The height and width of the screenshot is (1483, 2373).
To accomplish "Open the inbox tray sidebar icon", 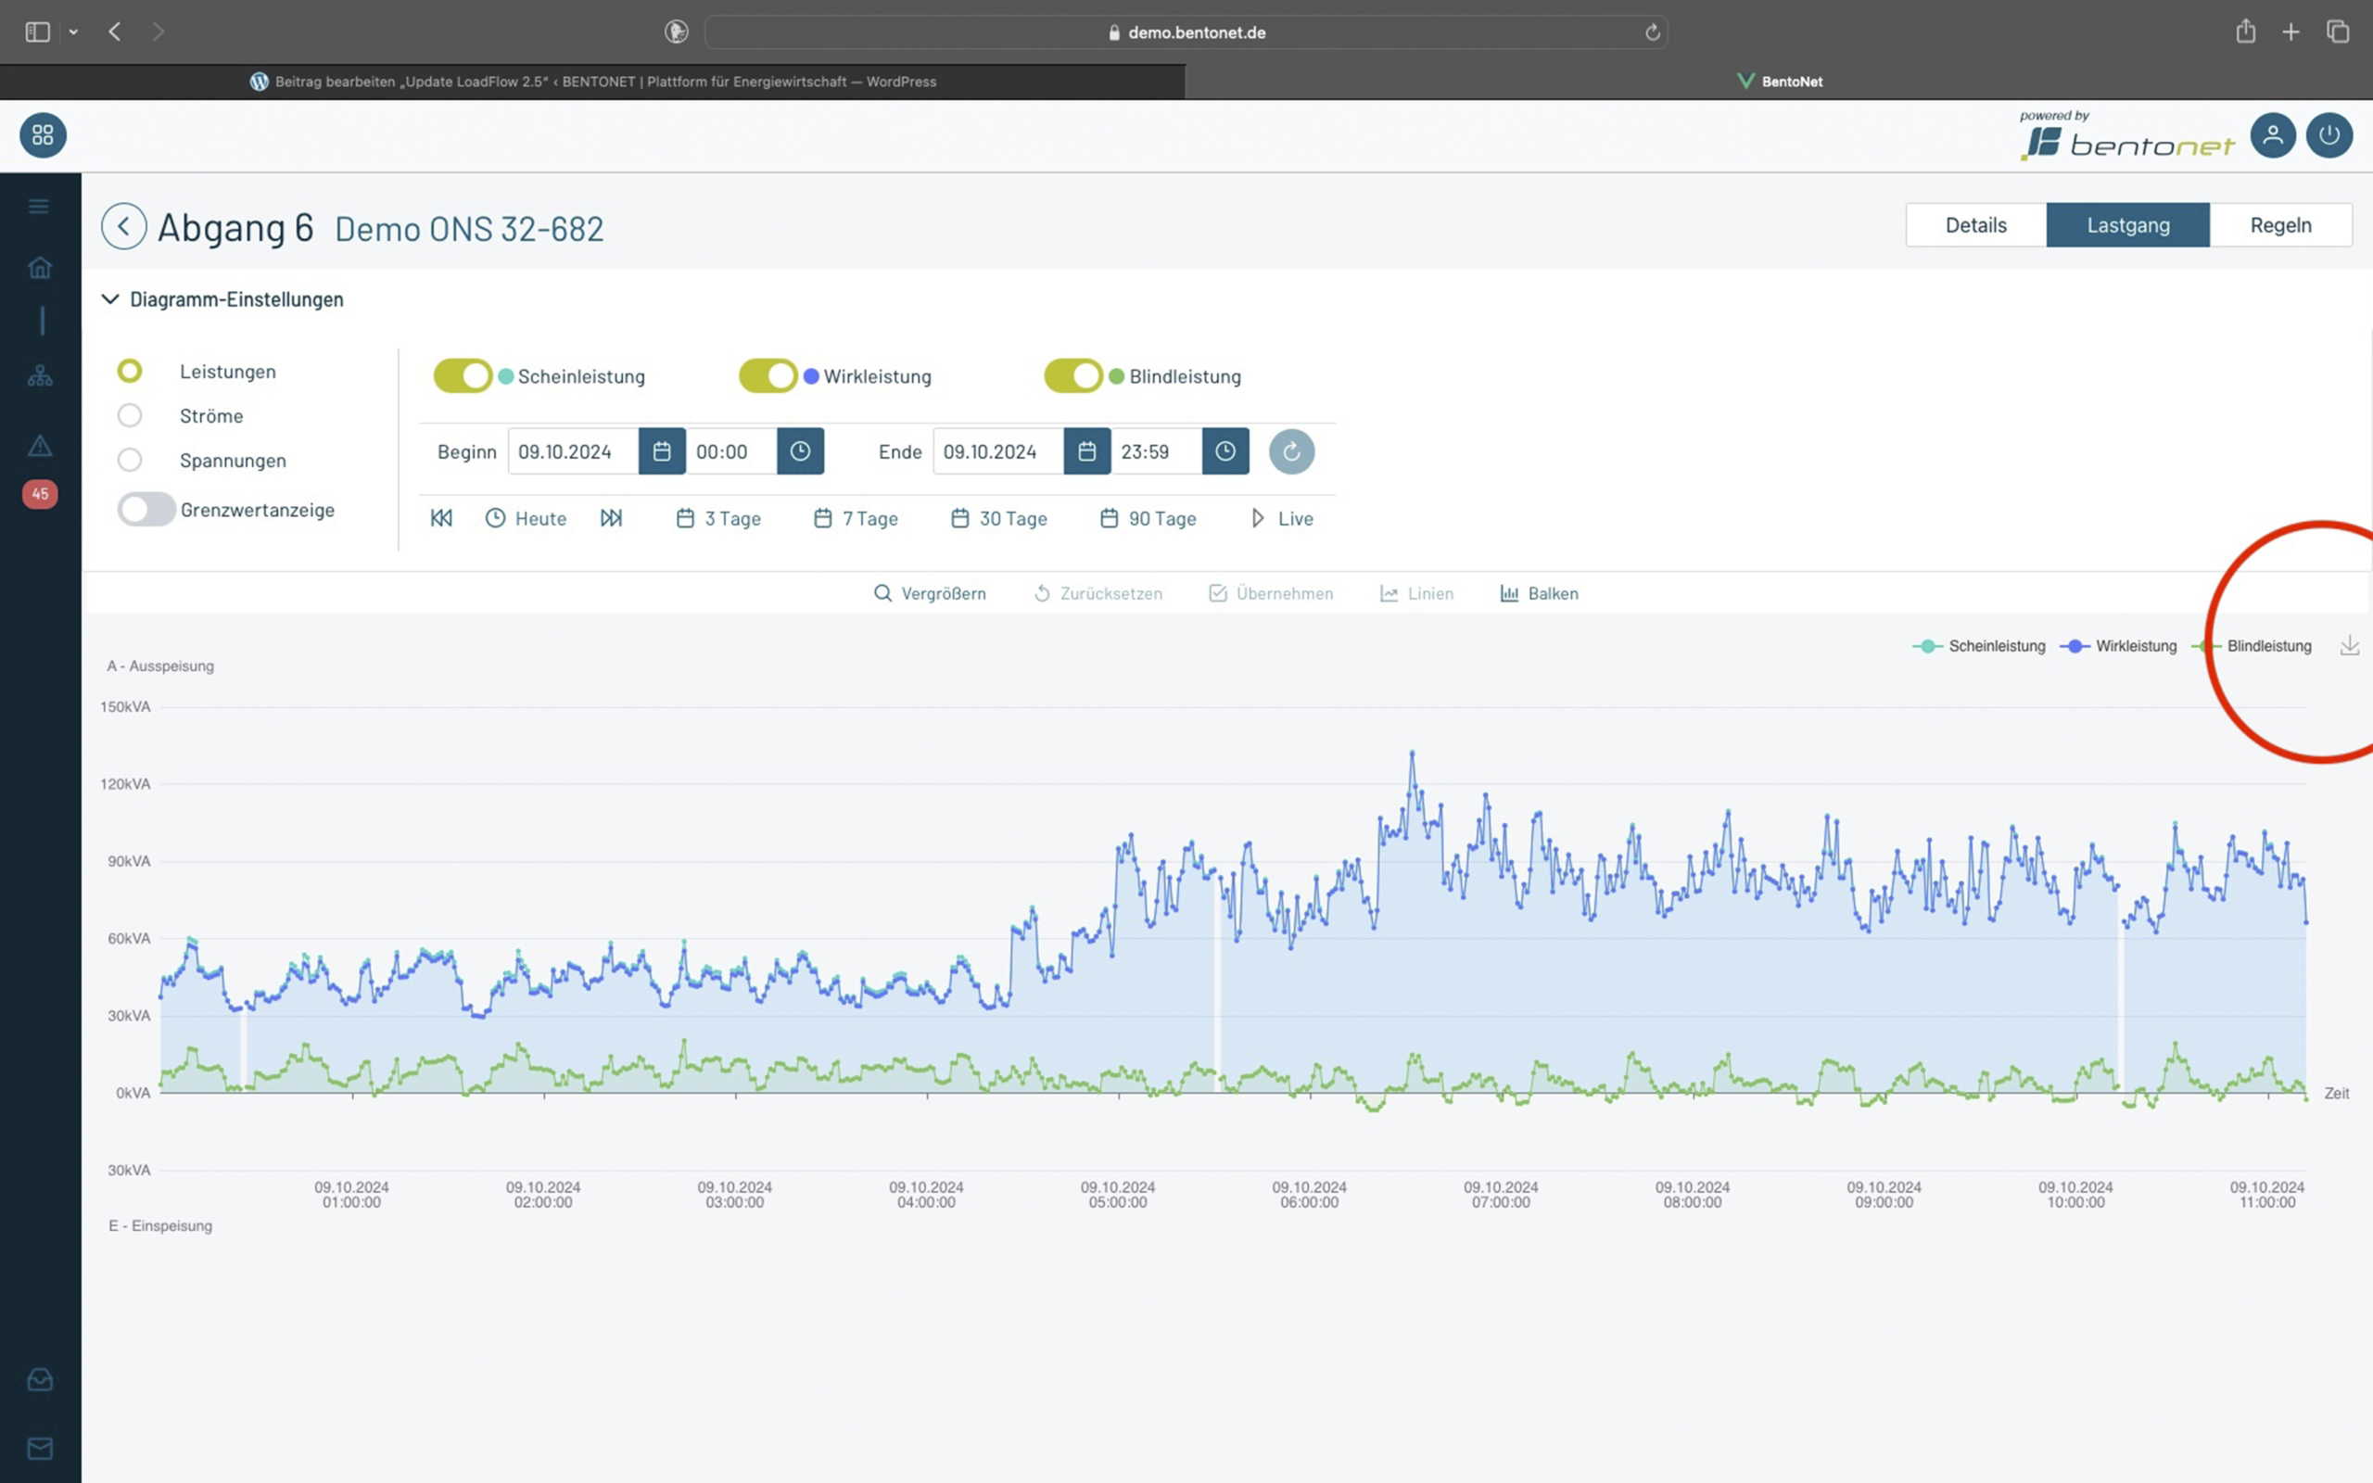I will click(x=40, y=1380).
